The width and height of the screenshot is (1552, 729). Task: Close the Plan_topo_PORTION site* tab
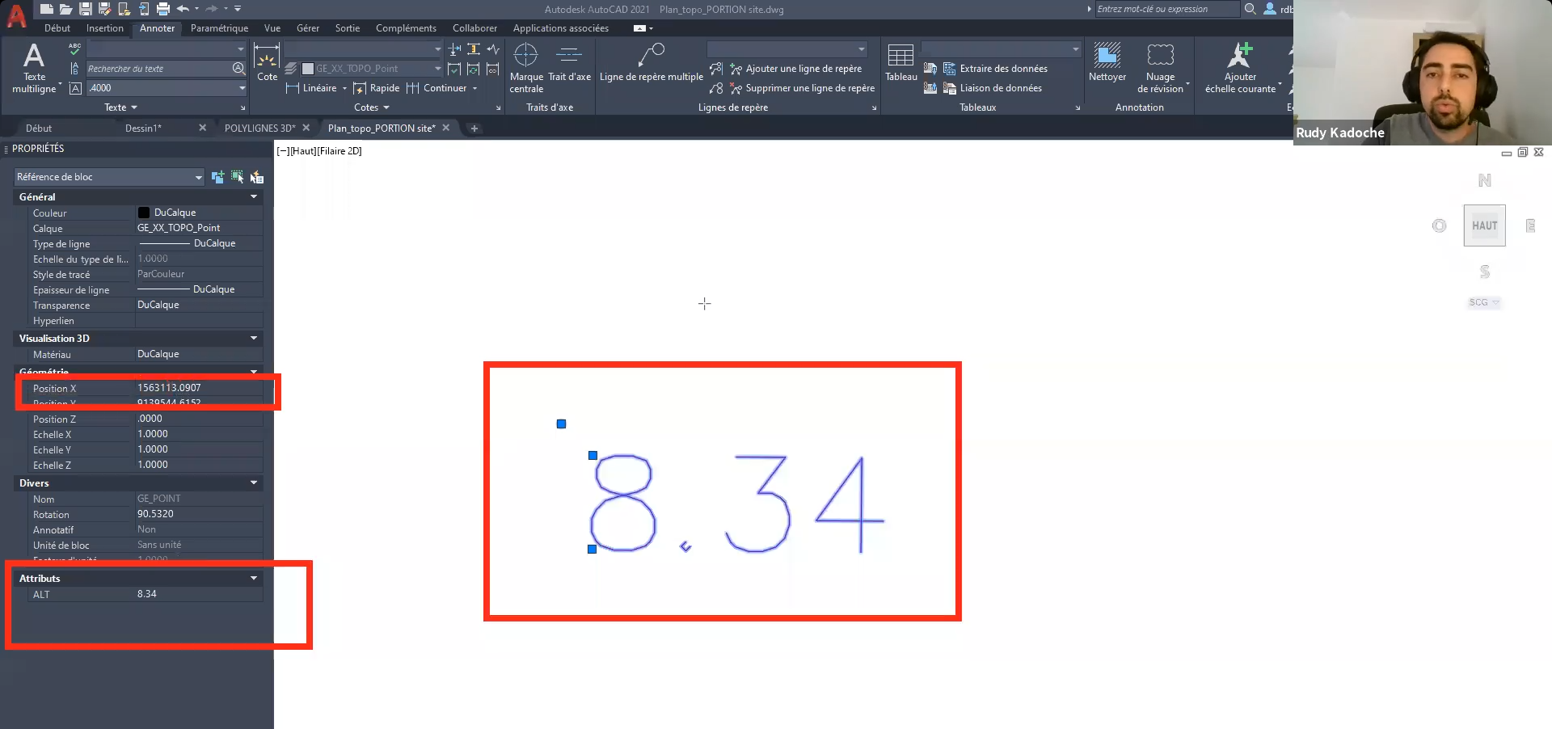pos(445,128)
